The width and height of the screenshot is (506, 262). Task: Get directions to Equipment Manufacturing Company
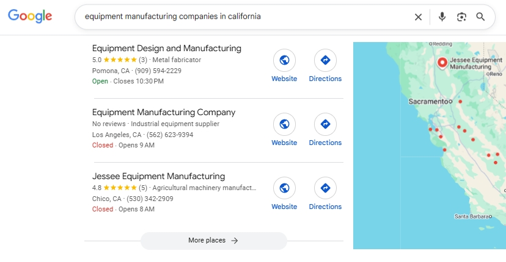pos(325,130)
